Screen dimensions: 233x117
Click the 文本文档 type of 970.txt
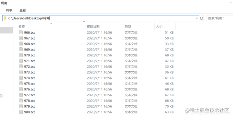(x=131, y=55)
